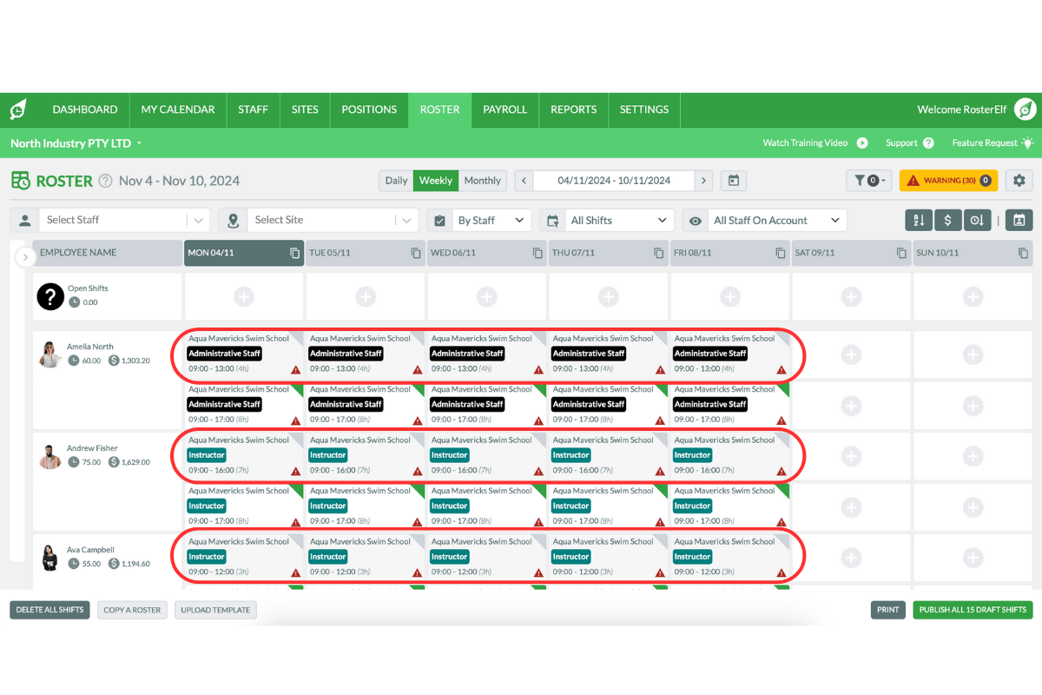Select the Weekly view toggle
Image resolution: width=1042 pixels, height=695 pixels.
(x=436, y=181)
